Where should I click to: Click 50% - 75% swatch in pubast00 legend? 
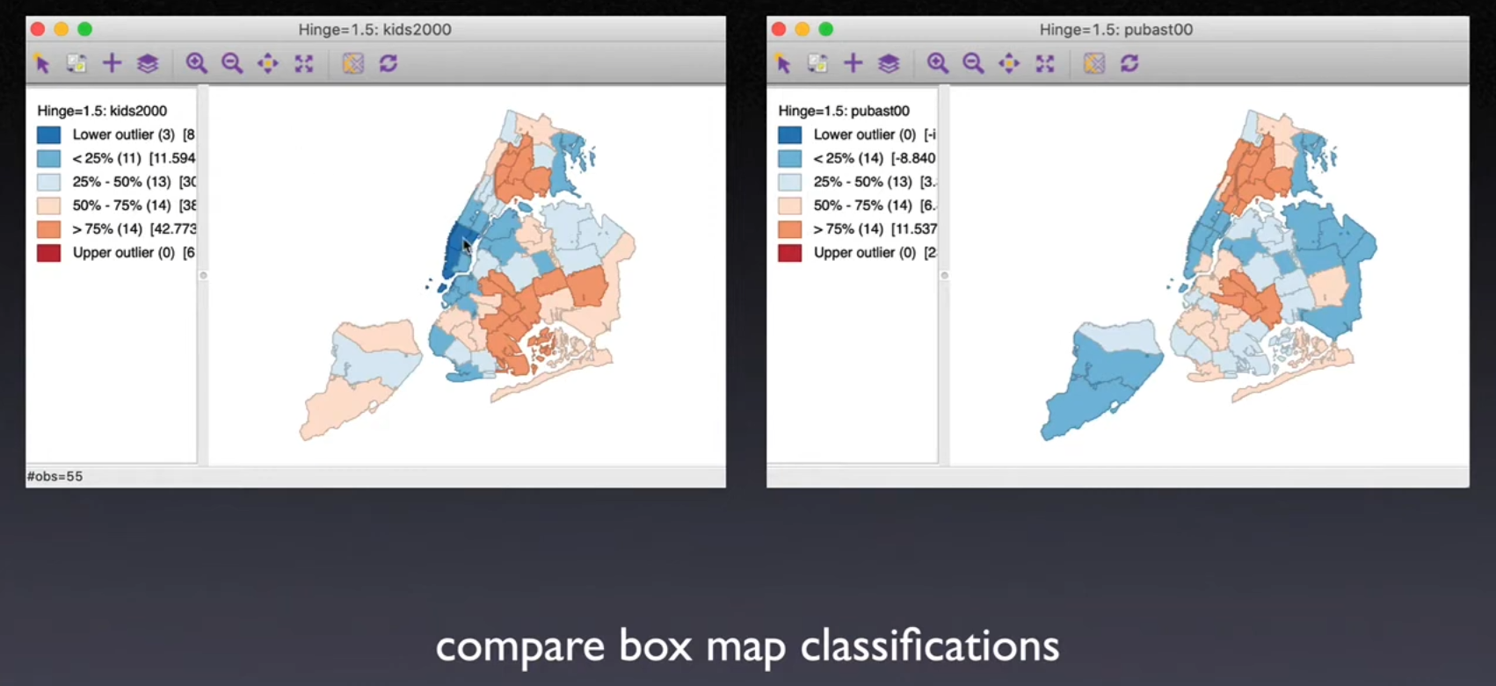pyautogui.click(x=790, y=206)
